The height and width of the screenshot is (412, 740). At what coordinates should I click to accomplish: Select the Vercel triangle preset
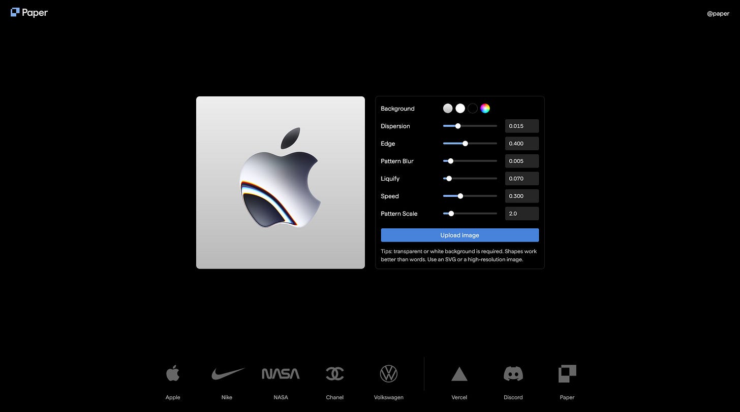(459, 374)
